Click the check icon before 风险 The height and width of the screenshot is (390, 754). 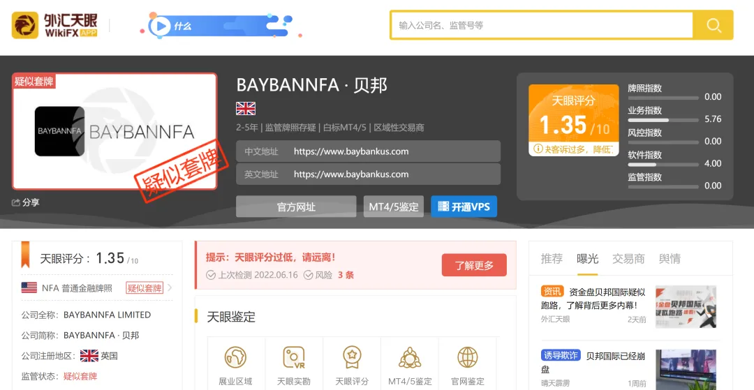(x=308, y=275)
